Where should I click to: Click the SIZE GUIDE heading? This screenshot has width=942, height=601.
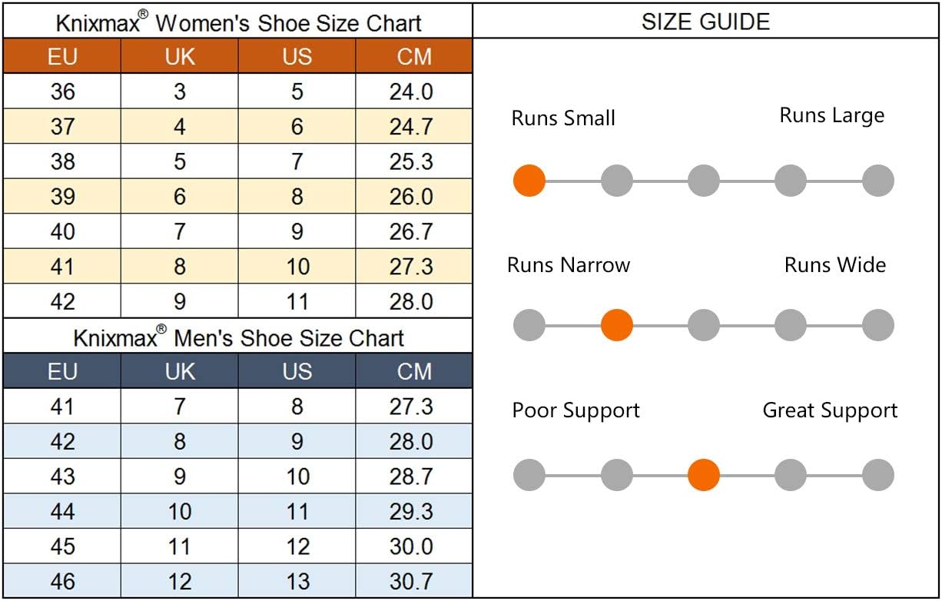coord(705,22)
